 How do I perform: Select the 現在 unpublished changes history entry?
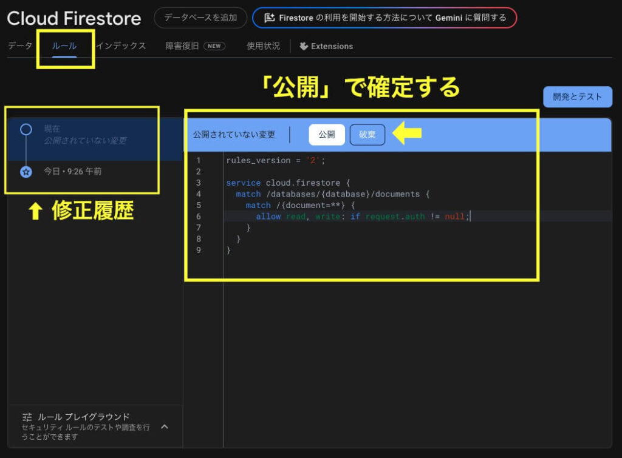tap(95, 139)
